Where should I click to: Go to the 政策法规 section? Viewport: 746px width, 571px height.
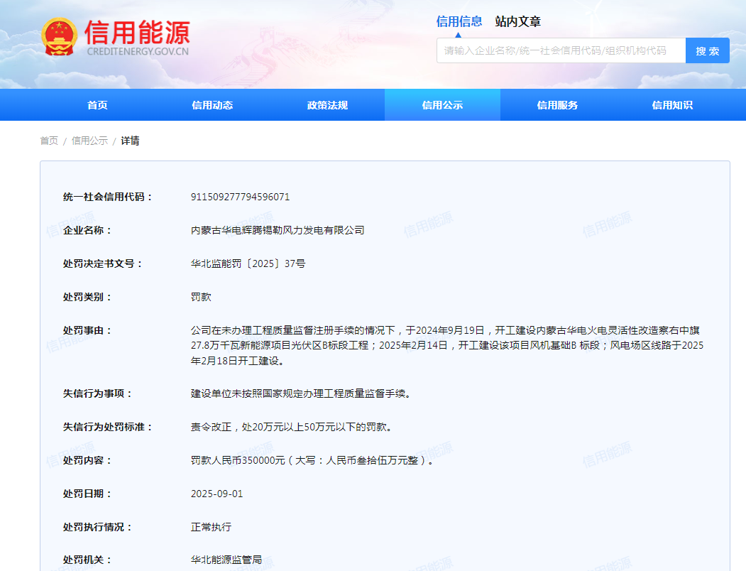tap(327, 105)
